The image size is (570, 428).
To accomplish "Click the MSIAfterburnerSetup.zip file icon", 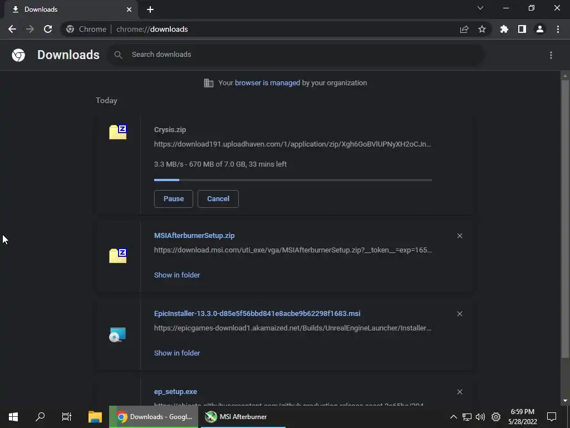I will coord(118,255).
